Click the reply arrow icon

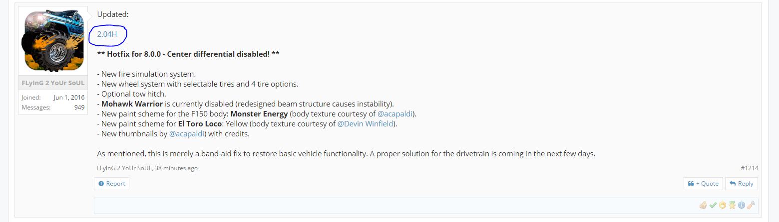point(733,184)
